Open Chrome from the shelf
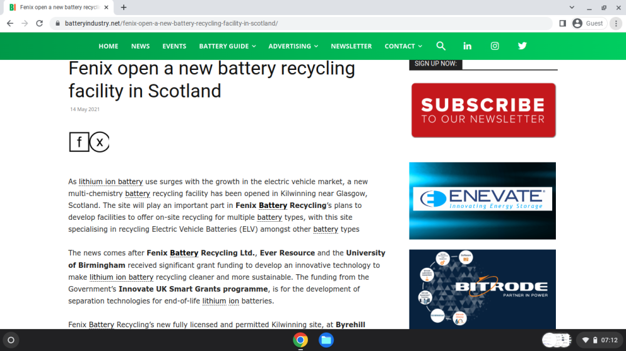This screenshot has width=626, height=351. point(300,340)
